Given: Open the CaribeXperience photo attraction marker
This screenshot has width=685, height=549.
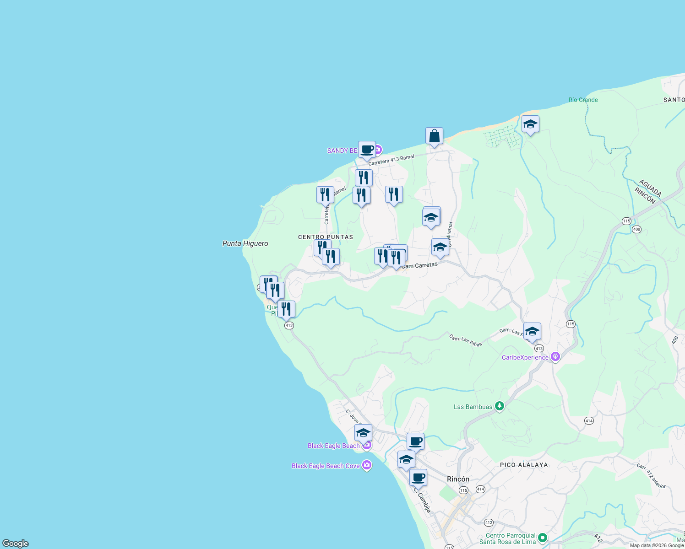Looking at the screenshot, I should point(555,356).
